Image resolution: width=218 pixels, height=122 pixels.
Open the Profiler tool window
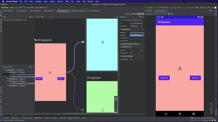click(63, 118)
